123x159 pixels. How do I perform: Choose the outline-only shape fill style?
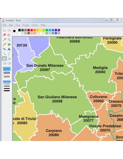[x=7, y=69]
